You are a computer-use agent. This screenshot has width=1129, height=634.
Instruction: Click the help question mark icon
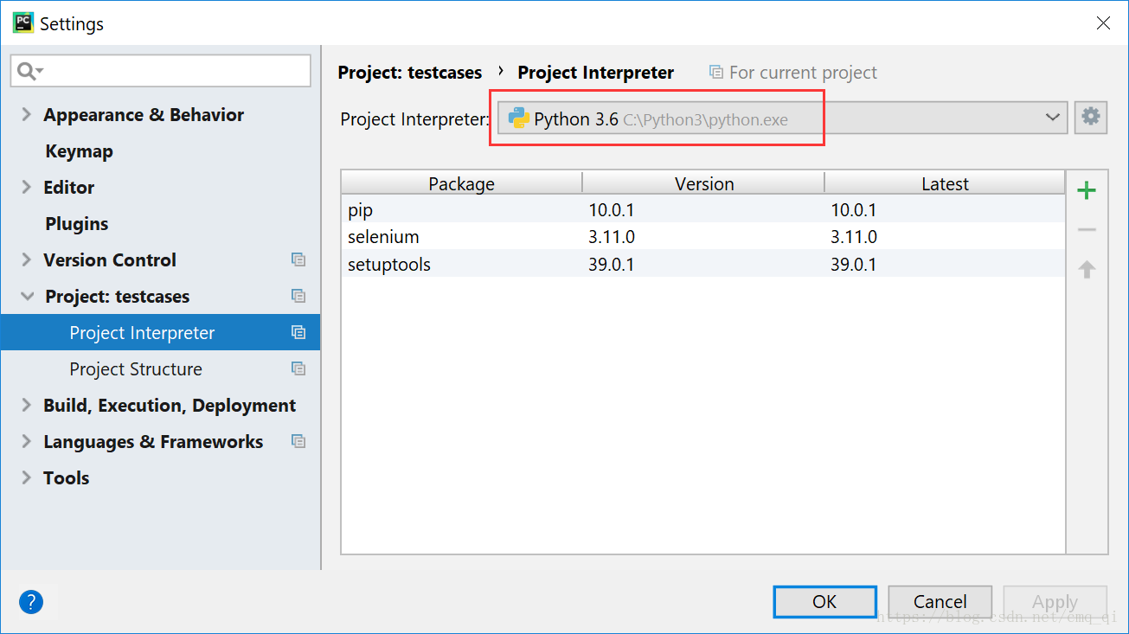click(x=30, y=602)
